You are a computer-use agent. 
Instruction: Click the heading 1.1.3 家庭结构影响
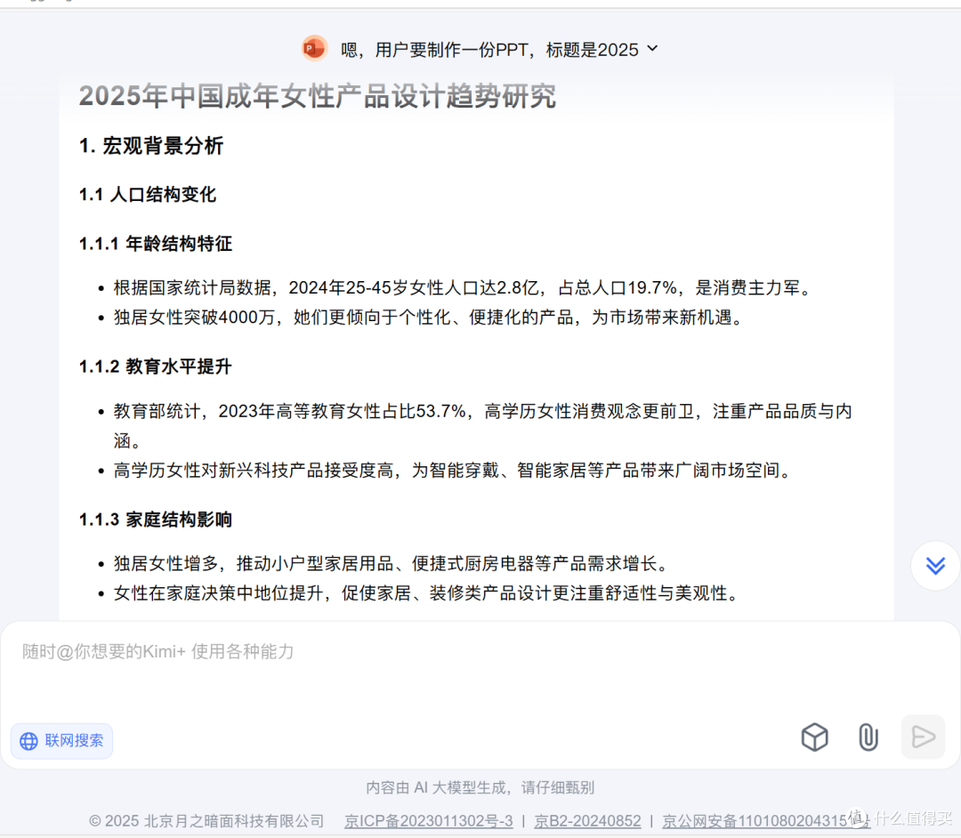click(x=156, y=520)
